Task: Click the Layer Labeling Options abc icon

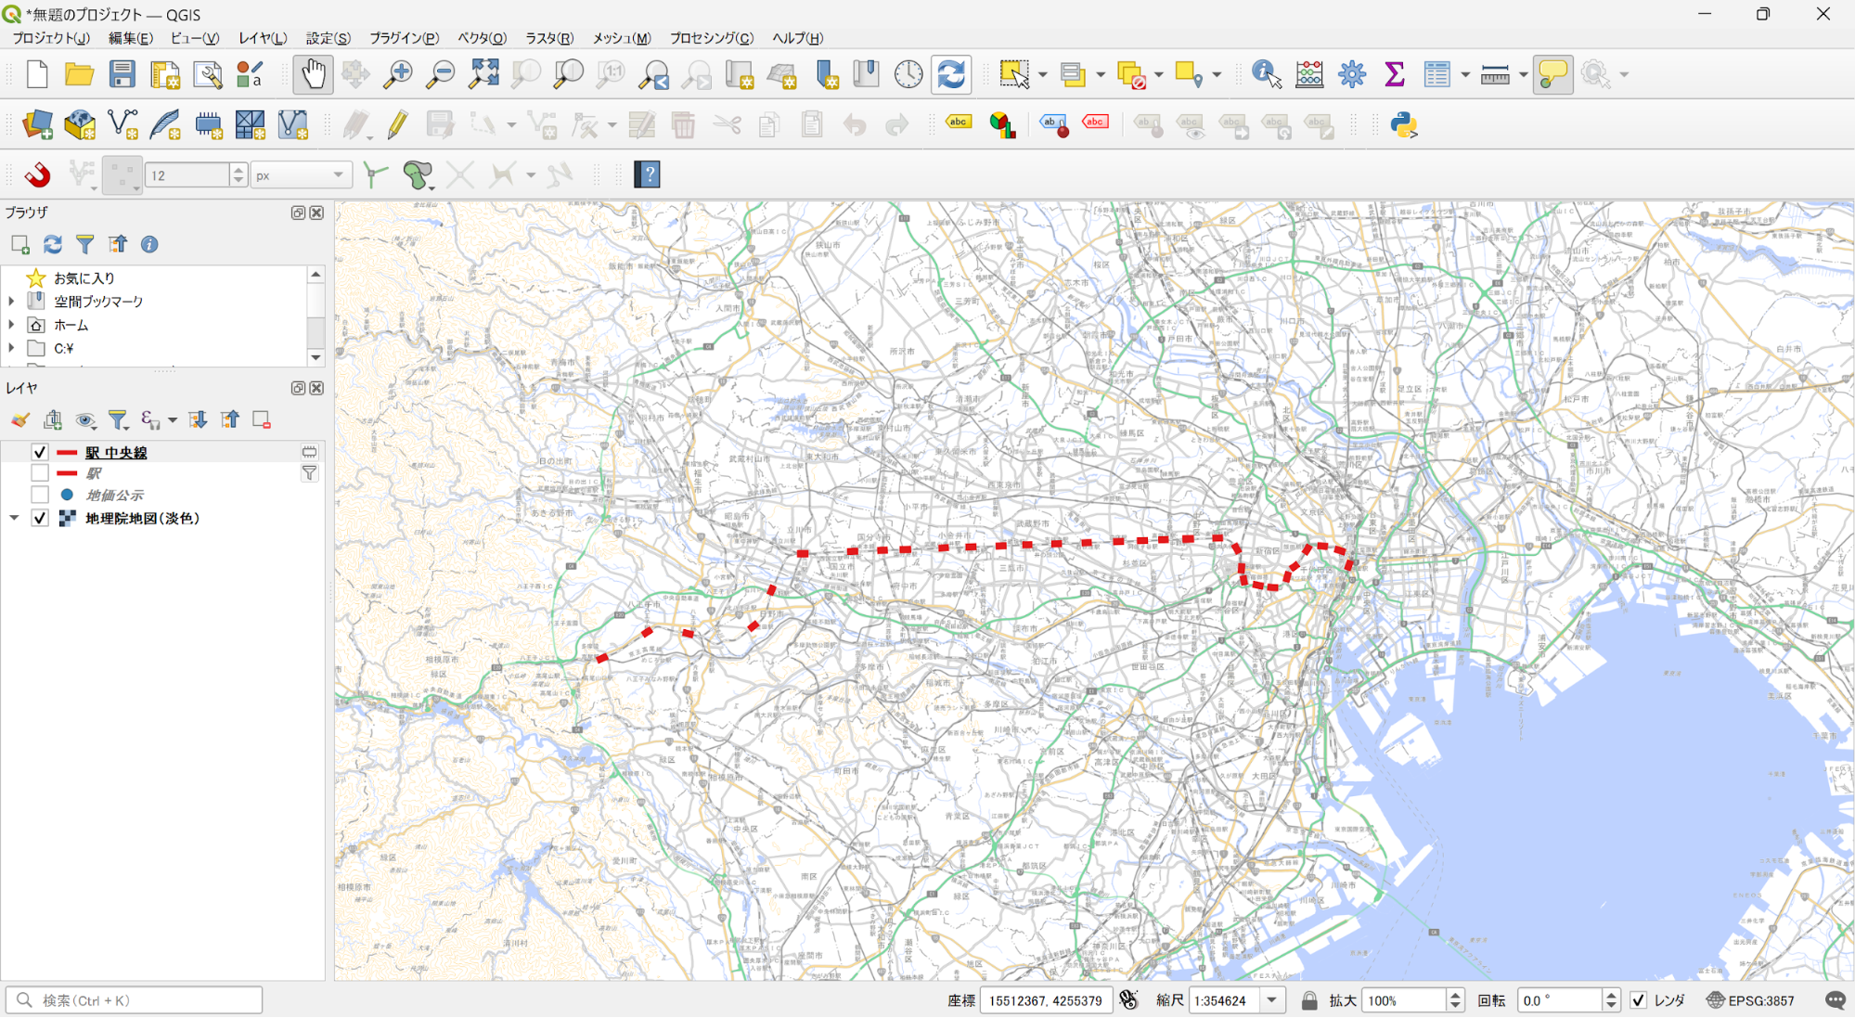Action: [959, 123]
